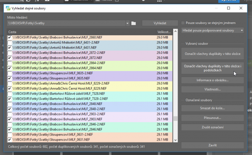Click the 'Přesunout...' move button
252x155 pixels.
pos(213,118)
